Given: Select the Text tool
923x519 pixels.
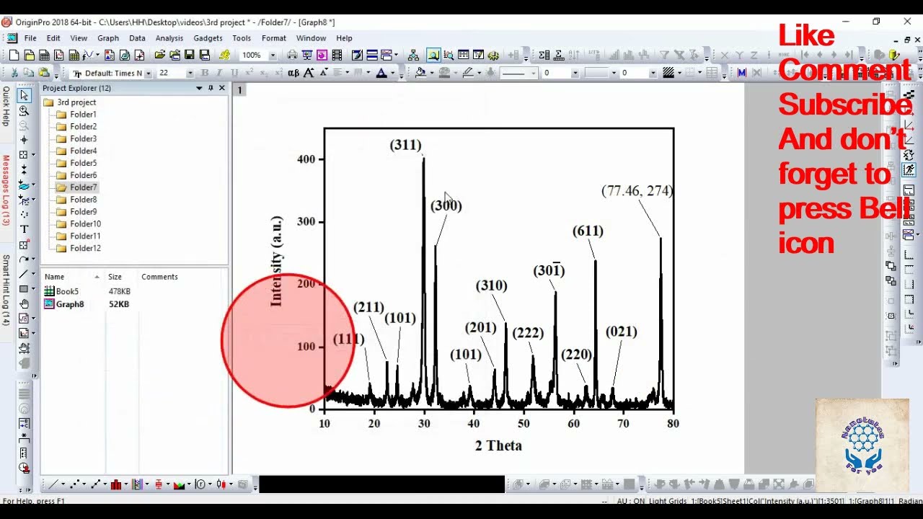Looking at the screenshot, I should point(24,229).
